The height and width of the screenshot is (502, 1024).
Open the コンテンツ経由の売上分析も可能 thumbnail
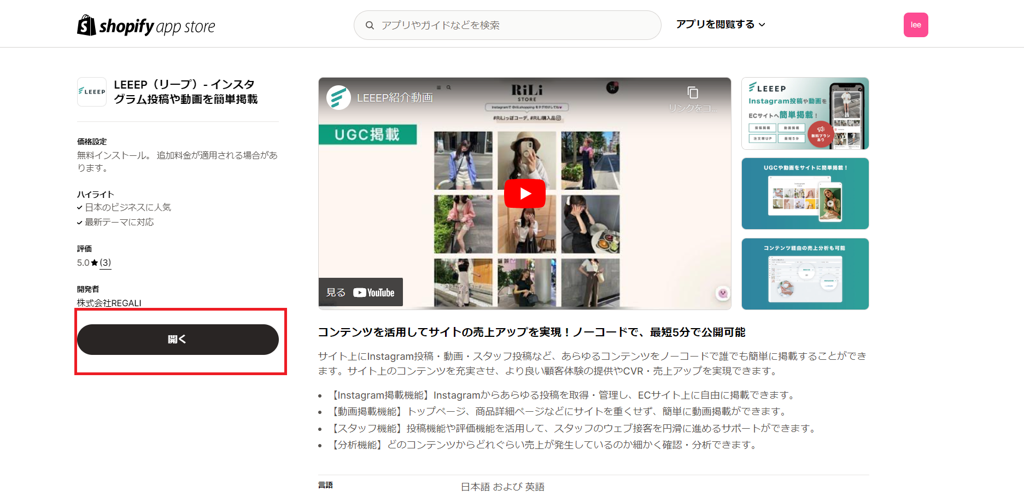coord(805,274)
